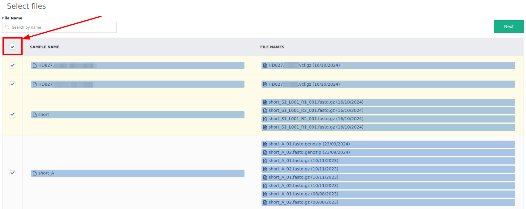
Task: Click the FILE NAMES column header
Action: coord(272,47)
